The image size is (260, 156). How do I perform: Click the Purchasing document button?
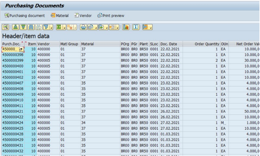pyautogui.click(x=24, y=16)
